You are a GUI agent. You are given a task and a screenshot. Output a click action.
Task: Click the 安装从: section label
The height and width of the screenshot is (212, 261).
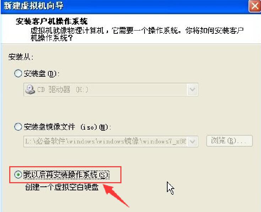[x=21, y=57]
